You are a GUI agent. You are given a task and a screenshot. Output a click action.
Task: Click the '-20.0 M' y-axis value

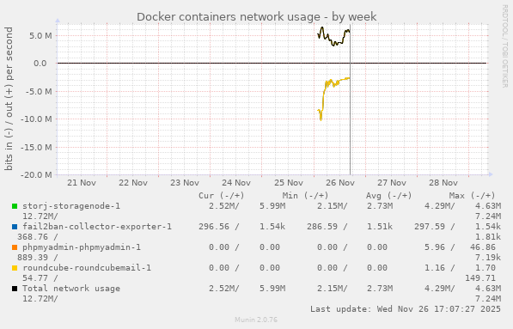pos(36,175)
